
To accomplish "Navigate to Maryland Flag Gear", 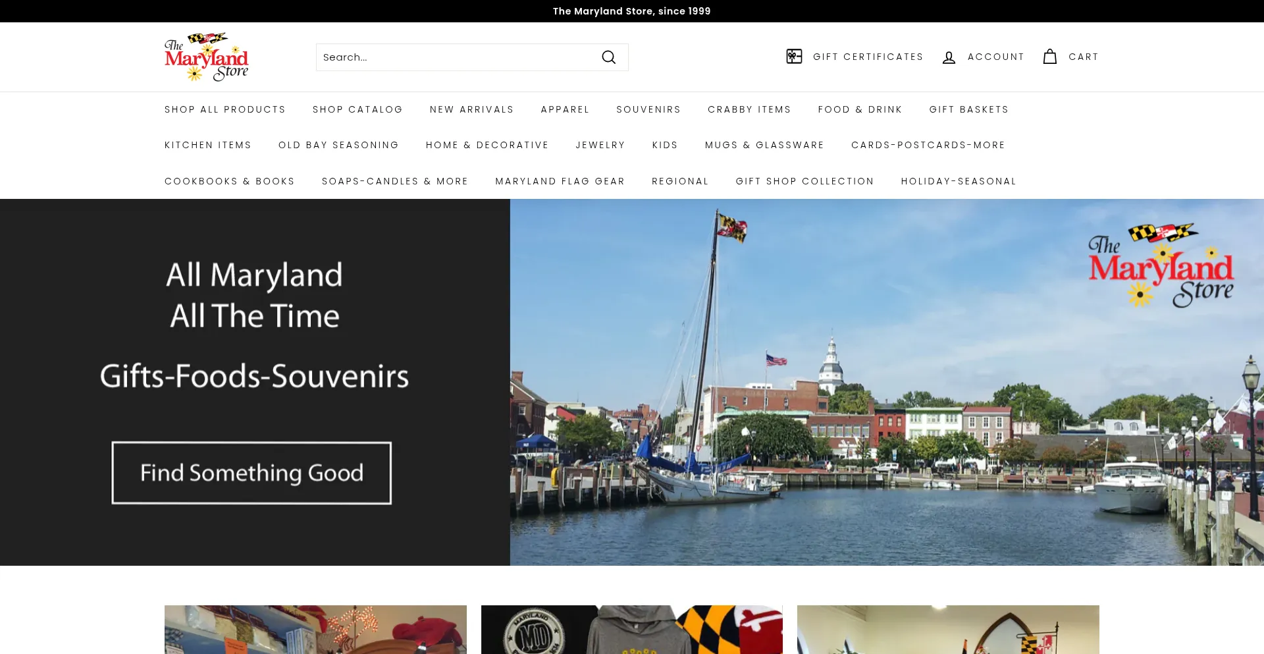I will point(560,181).
